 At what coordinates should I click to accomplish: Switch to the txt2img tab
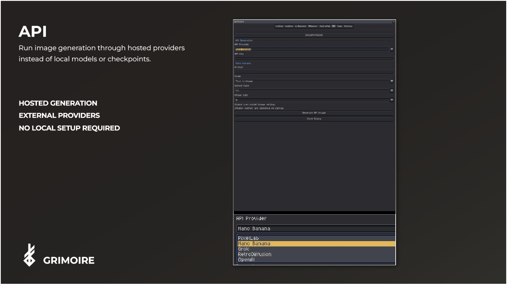pyautogui.click(x=280, y=26)
